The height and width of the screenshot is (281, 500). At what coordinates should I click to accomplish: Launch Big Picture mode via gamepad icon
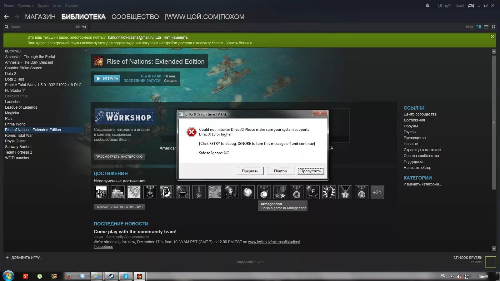point(471,6)
